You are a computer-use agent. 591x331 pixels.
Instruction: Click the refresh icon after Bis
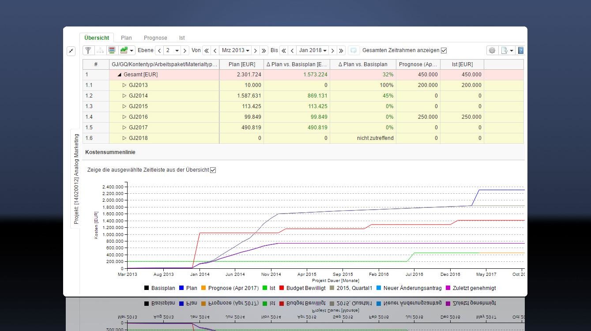354,50
